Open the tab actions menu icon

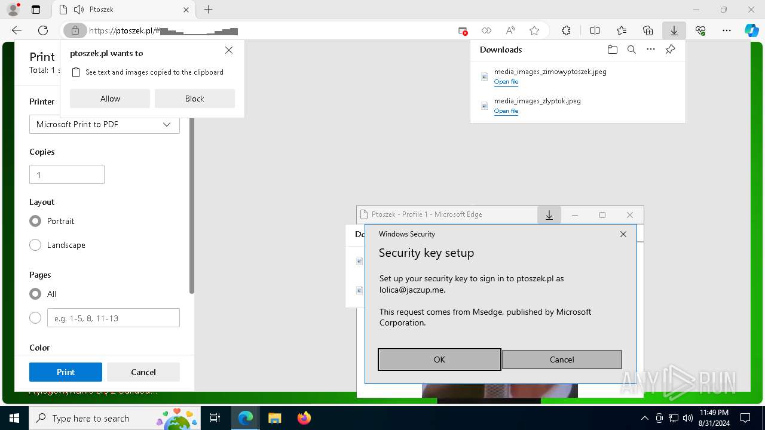pyautogui.click(x=36, y=10)
